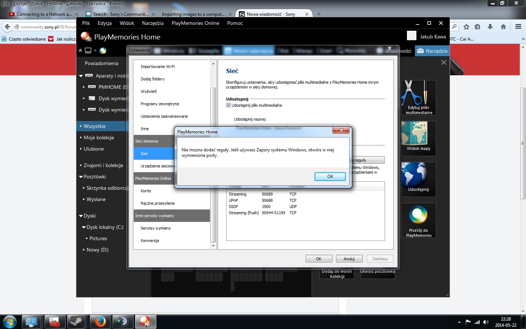This screenshot has height=329, width=526.
Task: Click Firefox back navigation arrow
Action: [7, 27]
